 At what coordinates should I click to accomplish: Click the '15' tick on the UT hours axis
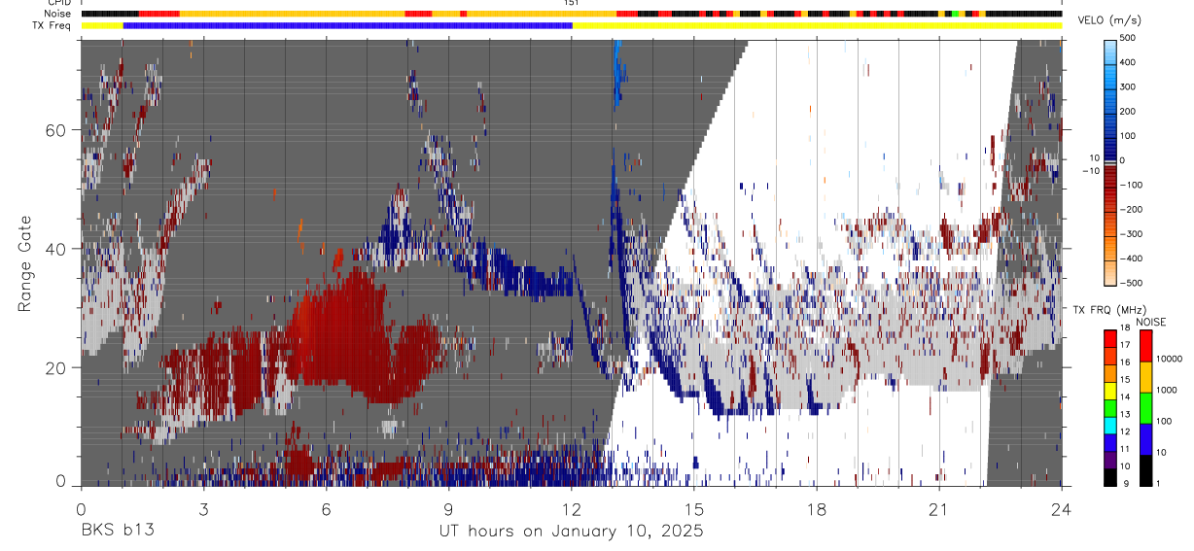tap(694, 508)
